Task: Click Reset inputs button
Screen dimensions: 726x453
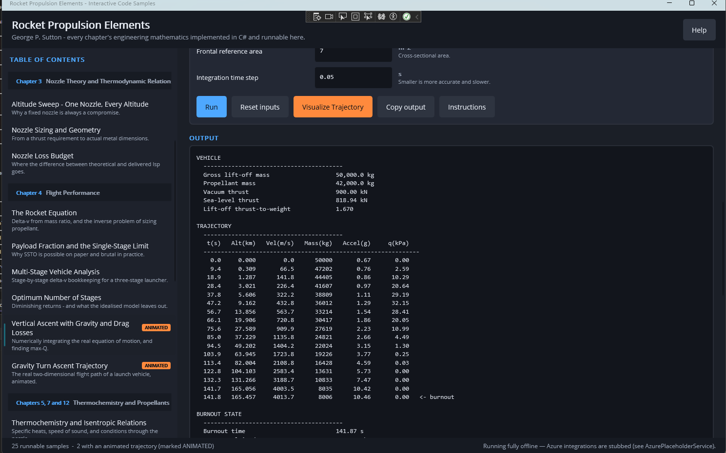Action: tap(260, 107)
